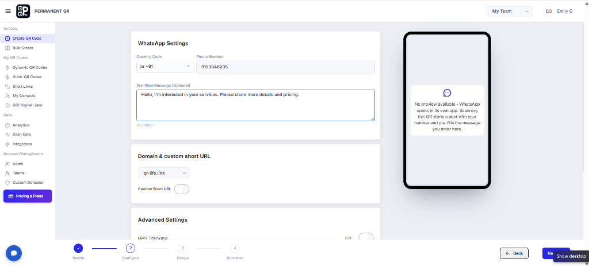The height and width of the screenshot is (266, 589).
Task: Click the Analytics pie chart icon
Action: point(7,125)
